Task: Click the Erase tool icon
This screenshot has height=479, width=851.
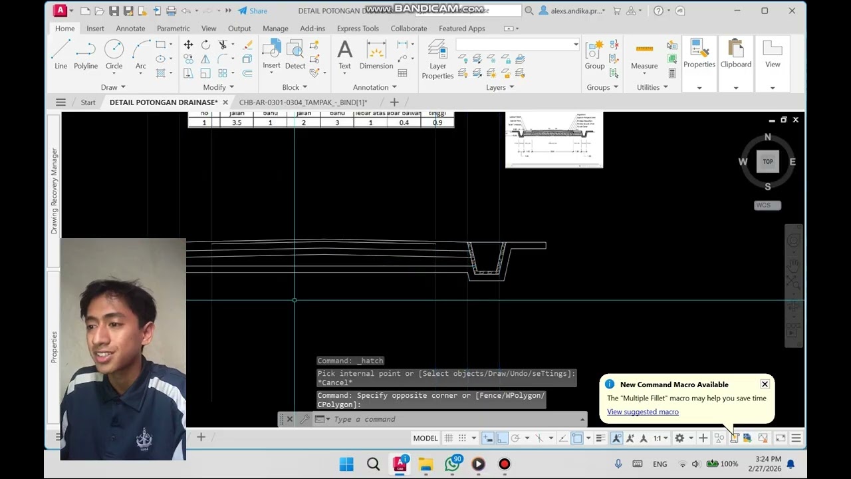Action: pos(247,45)
